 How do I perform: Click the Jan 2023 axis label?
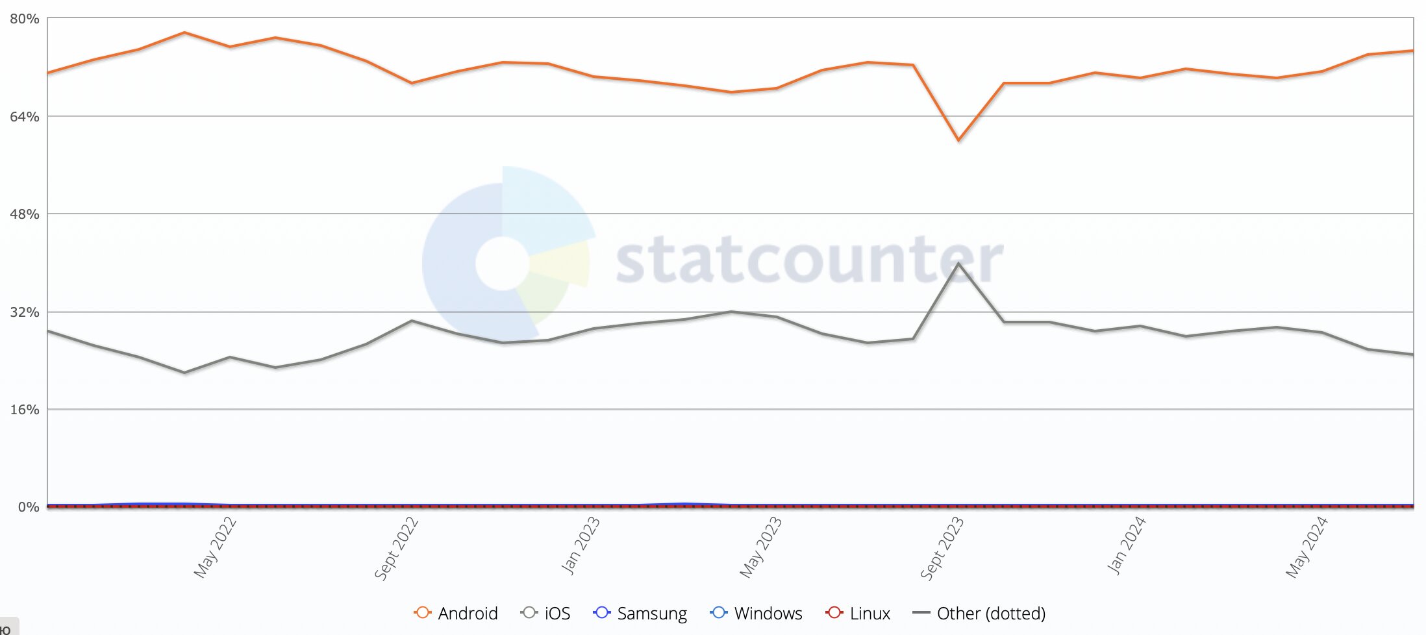pyautogui.click(x=580, y=545)
